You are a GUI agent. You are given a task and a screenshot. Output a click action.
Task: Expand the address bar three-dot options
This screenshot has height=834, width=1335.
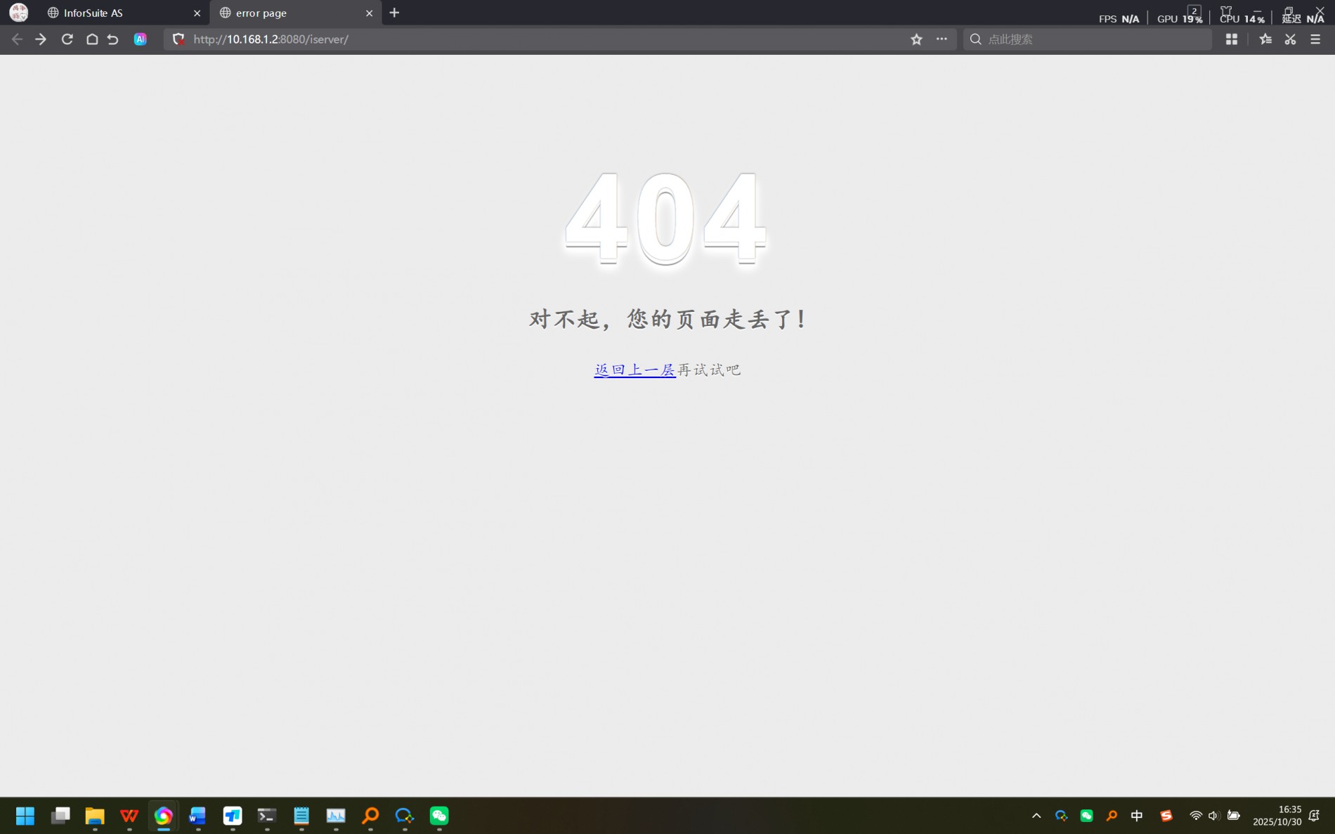[x=942, y=39]
